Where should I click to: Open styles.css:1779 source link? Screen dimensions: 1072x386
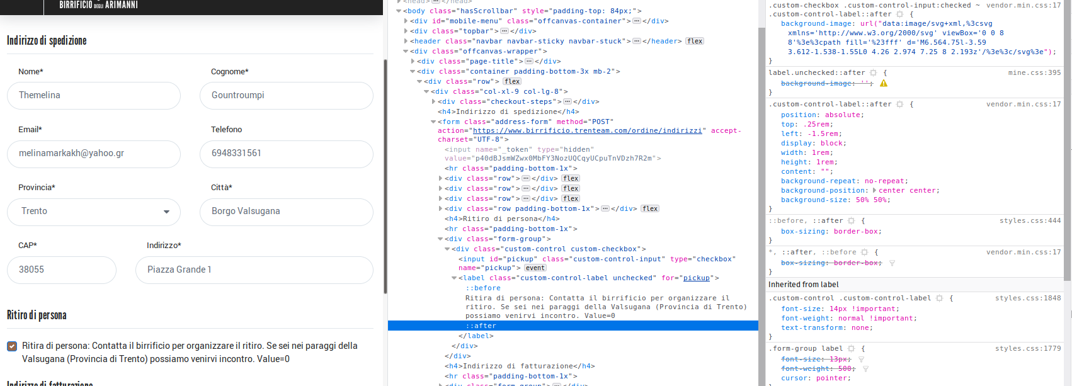pyautogui.click(x=1028, y=349)
